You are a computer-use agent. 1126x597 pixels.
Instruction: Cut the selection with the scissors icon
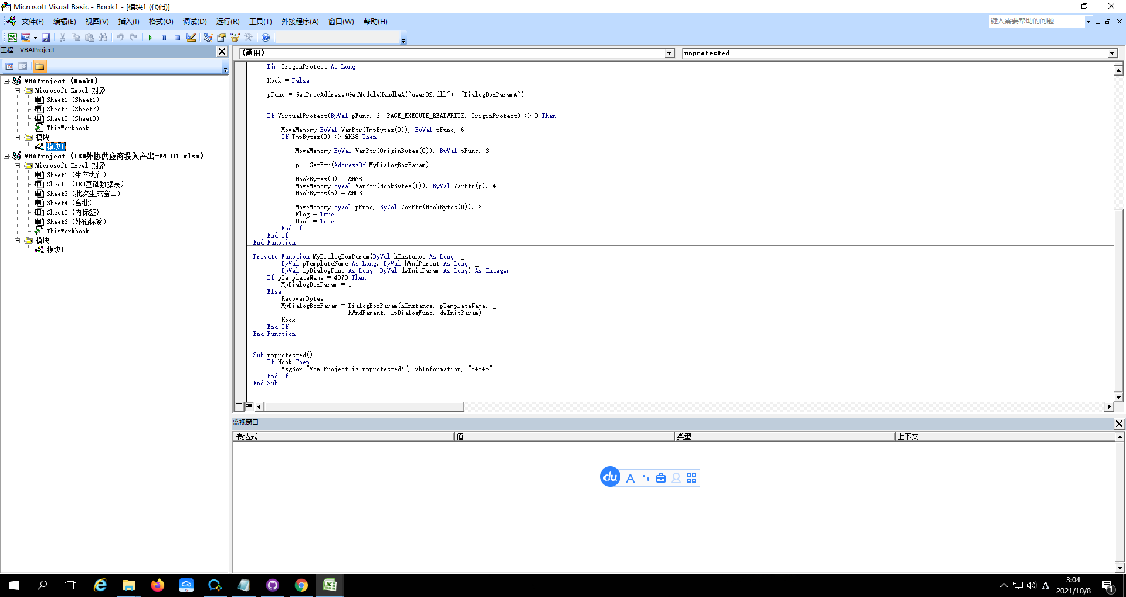[x=62, y=38]
